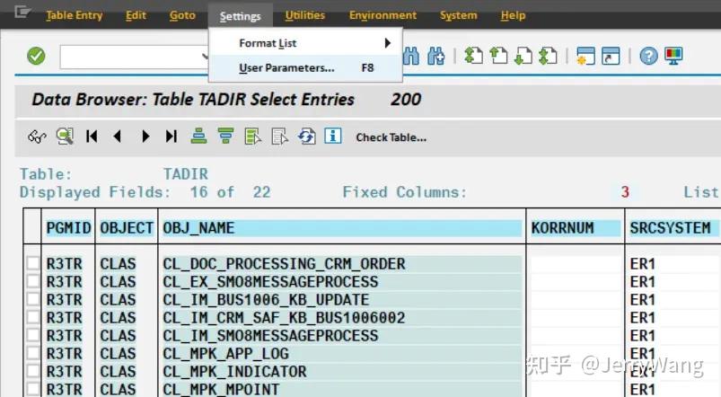Open the Edit menu
Image resolution: width=721 pixels, height=397 pixels.
136,15
